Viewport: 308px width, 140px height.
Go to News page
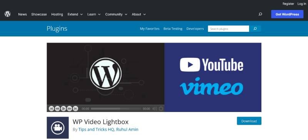[x=22, y=14]
